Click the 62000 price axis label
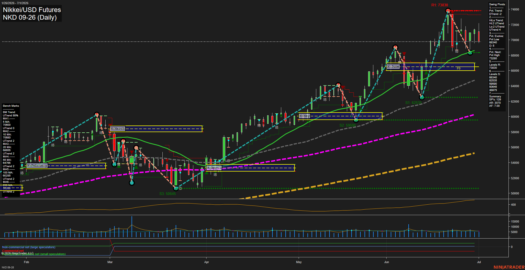 515,101
